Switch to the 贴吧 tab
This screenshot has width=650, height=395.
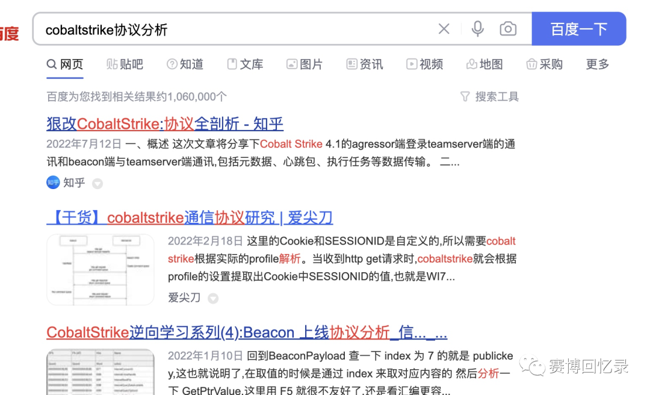tap(125, 64)
